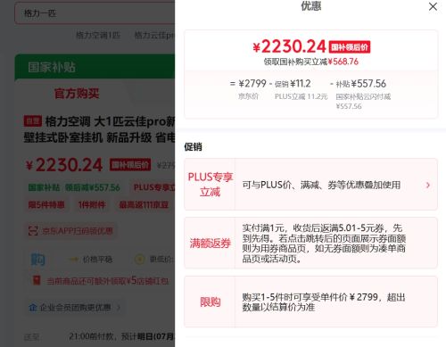The image size is (446, 347).
Task: Click the enterprise building icon
Action: 33,307
